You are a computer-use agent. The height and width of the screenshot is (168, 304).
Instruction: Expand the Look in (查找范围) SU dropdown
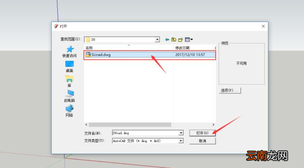pyautogui.click(x=157, y=40)
